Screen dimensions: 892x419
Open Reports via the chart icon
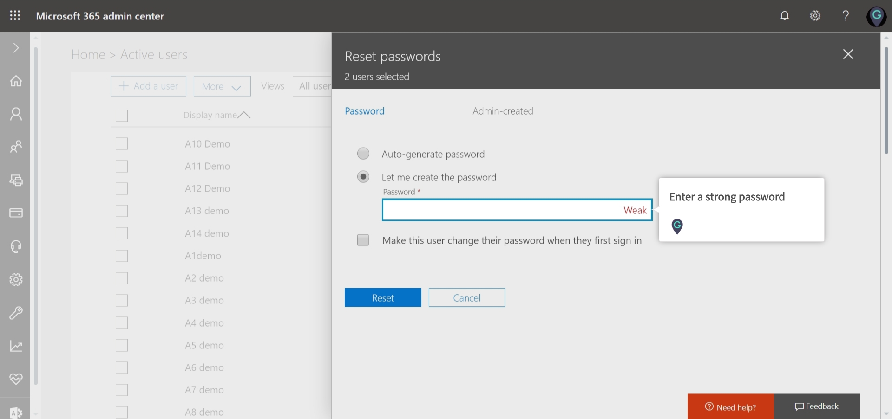[x=15, y=346]
